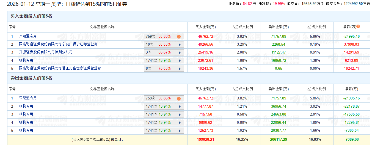Click the arrow icon next to 10次 60.00%
Screen dimensions: 372x147
(180, 45)
